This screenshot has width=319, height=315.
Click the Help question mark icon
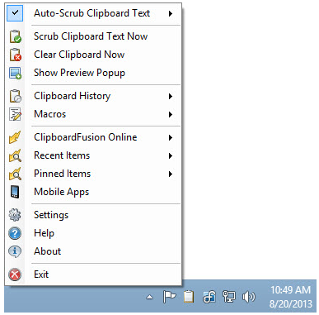click(x=15, y=233)
